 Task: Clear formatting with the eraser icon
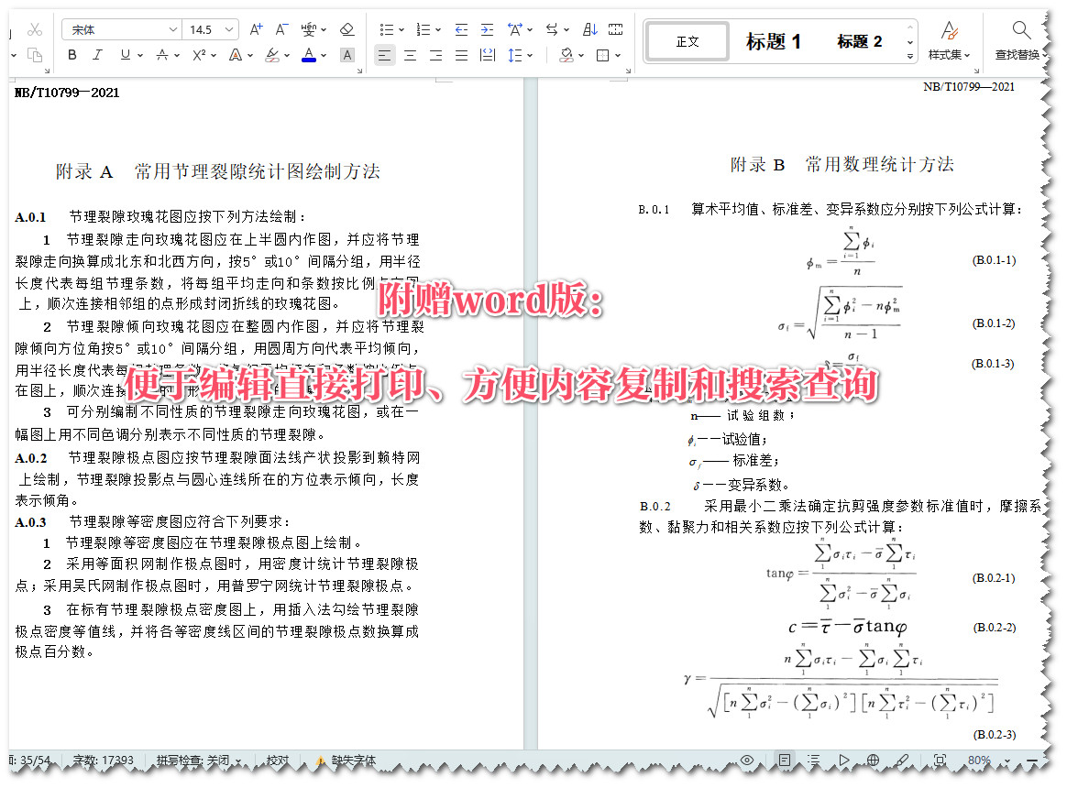click(347, 28)
